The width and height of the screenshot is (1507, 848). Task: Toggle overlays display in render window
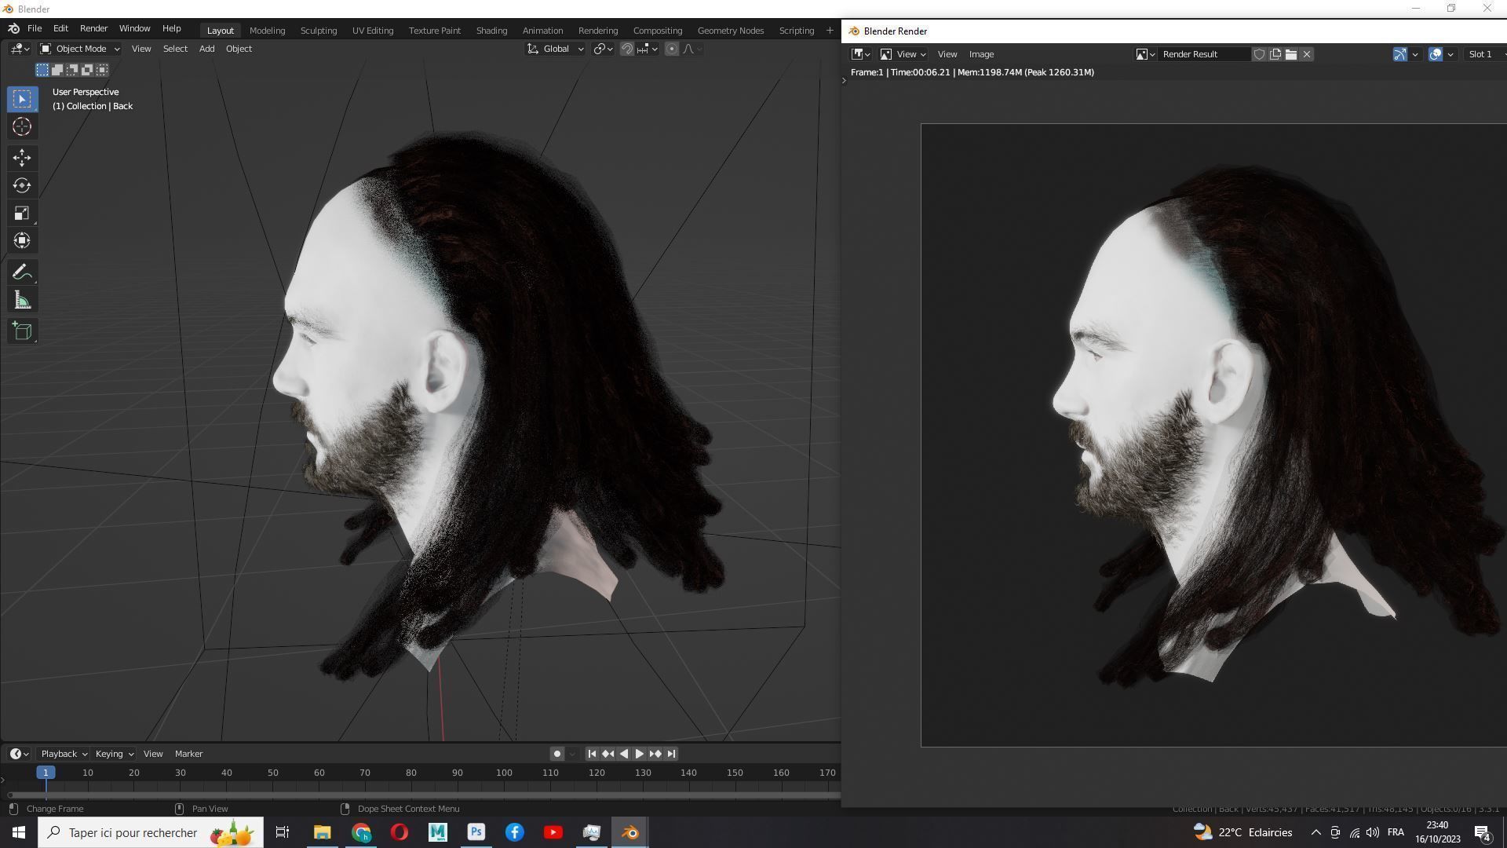(x=1436, y=54)
